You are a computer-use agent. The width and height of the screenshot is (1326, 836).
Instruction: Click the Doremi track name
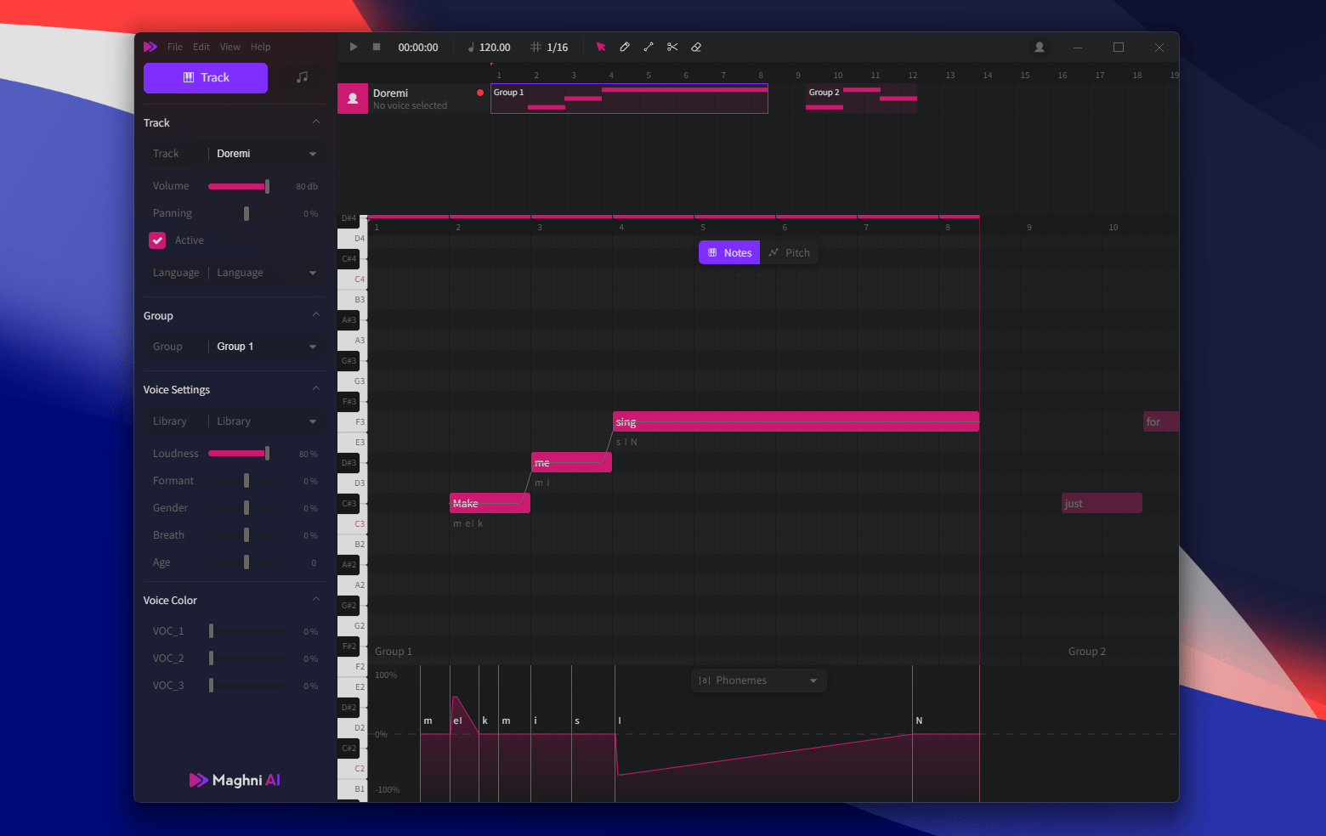390,93
